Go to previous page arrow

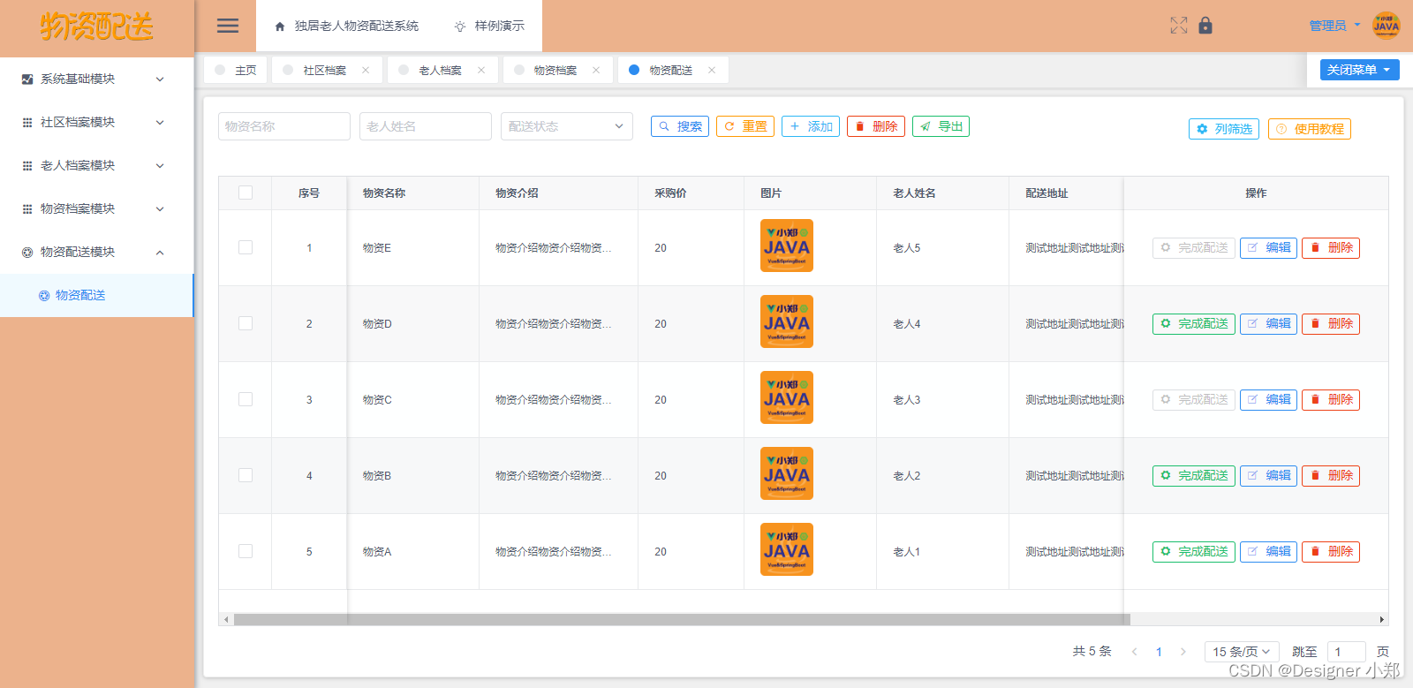[x=1135, y=652]
